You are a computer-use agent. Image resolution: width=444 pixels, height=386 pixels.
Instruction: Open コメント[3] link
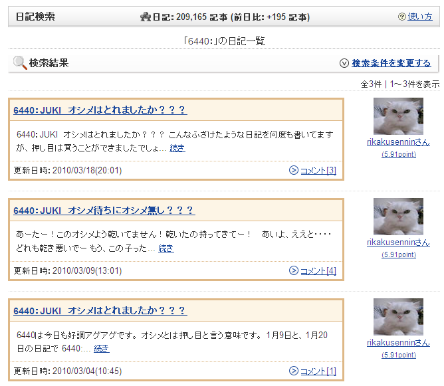click(318, 170)
